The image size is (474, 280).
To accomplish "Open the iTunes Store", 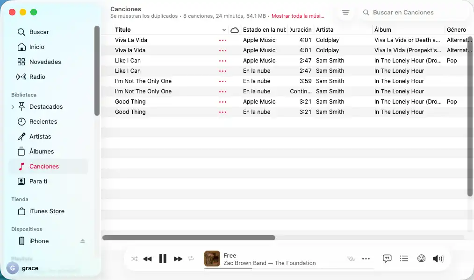I will pyautogui.click(x=41, y=211).
